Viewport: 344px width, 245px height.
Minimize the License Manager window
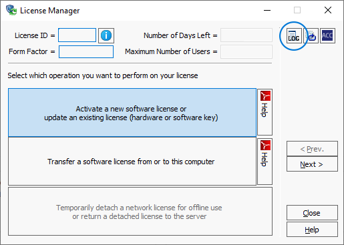267,10
